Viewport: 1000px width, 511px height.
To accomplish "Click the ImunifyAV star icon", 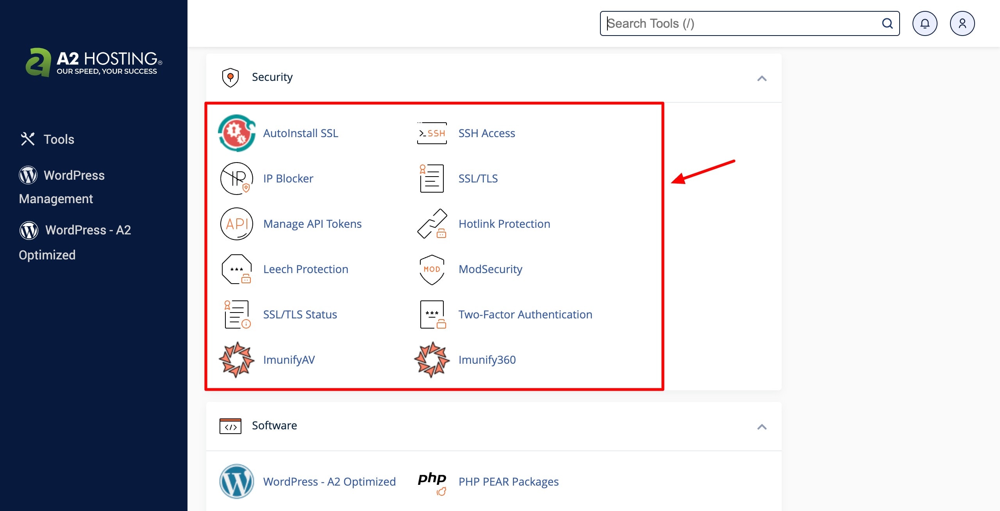I will (x=236, y=360).
